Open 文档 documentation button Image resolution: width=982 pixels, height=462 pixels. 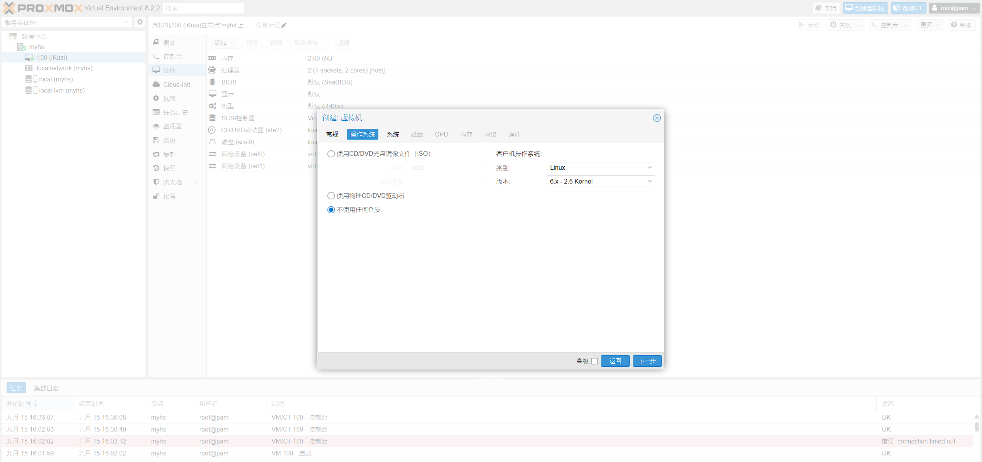click(826, 8)
